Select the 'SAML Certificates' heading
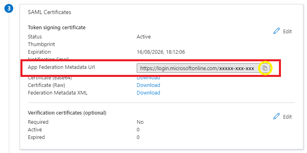 click(50, 12)
